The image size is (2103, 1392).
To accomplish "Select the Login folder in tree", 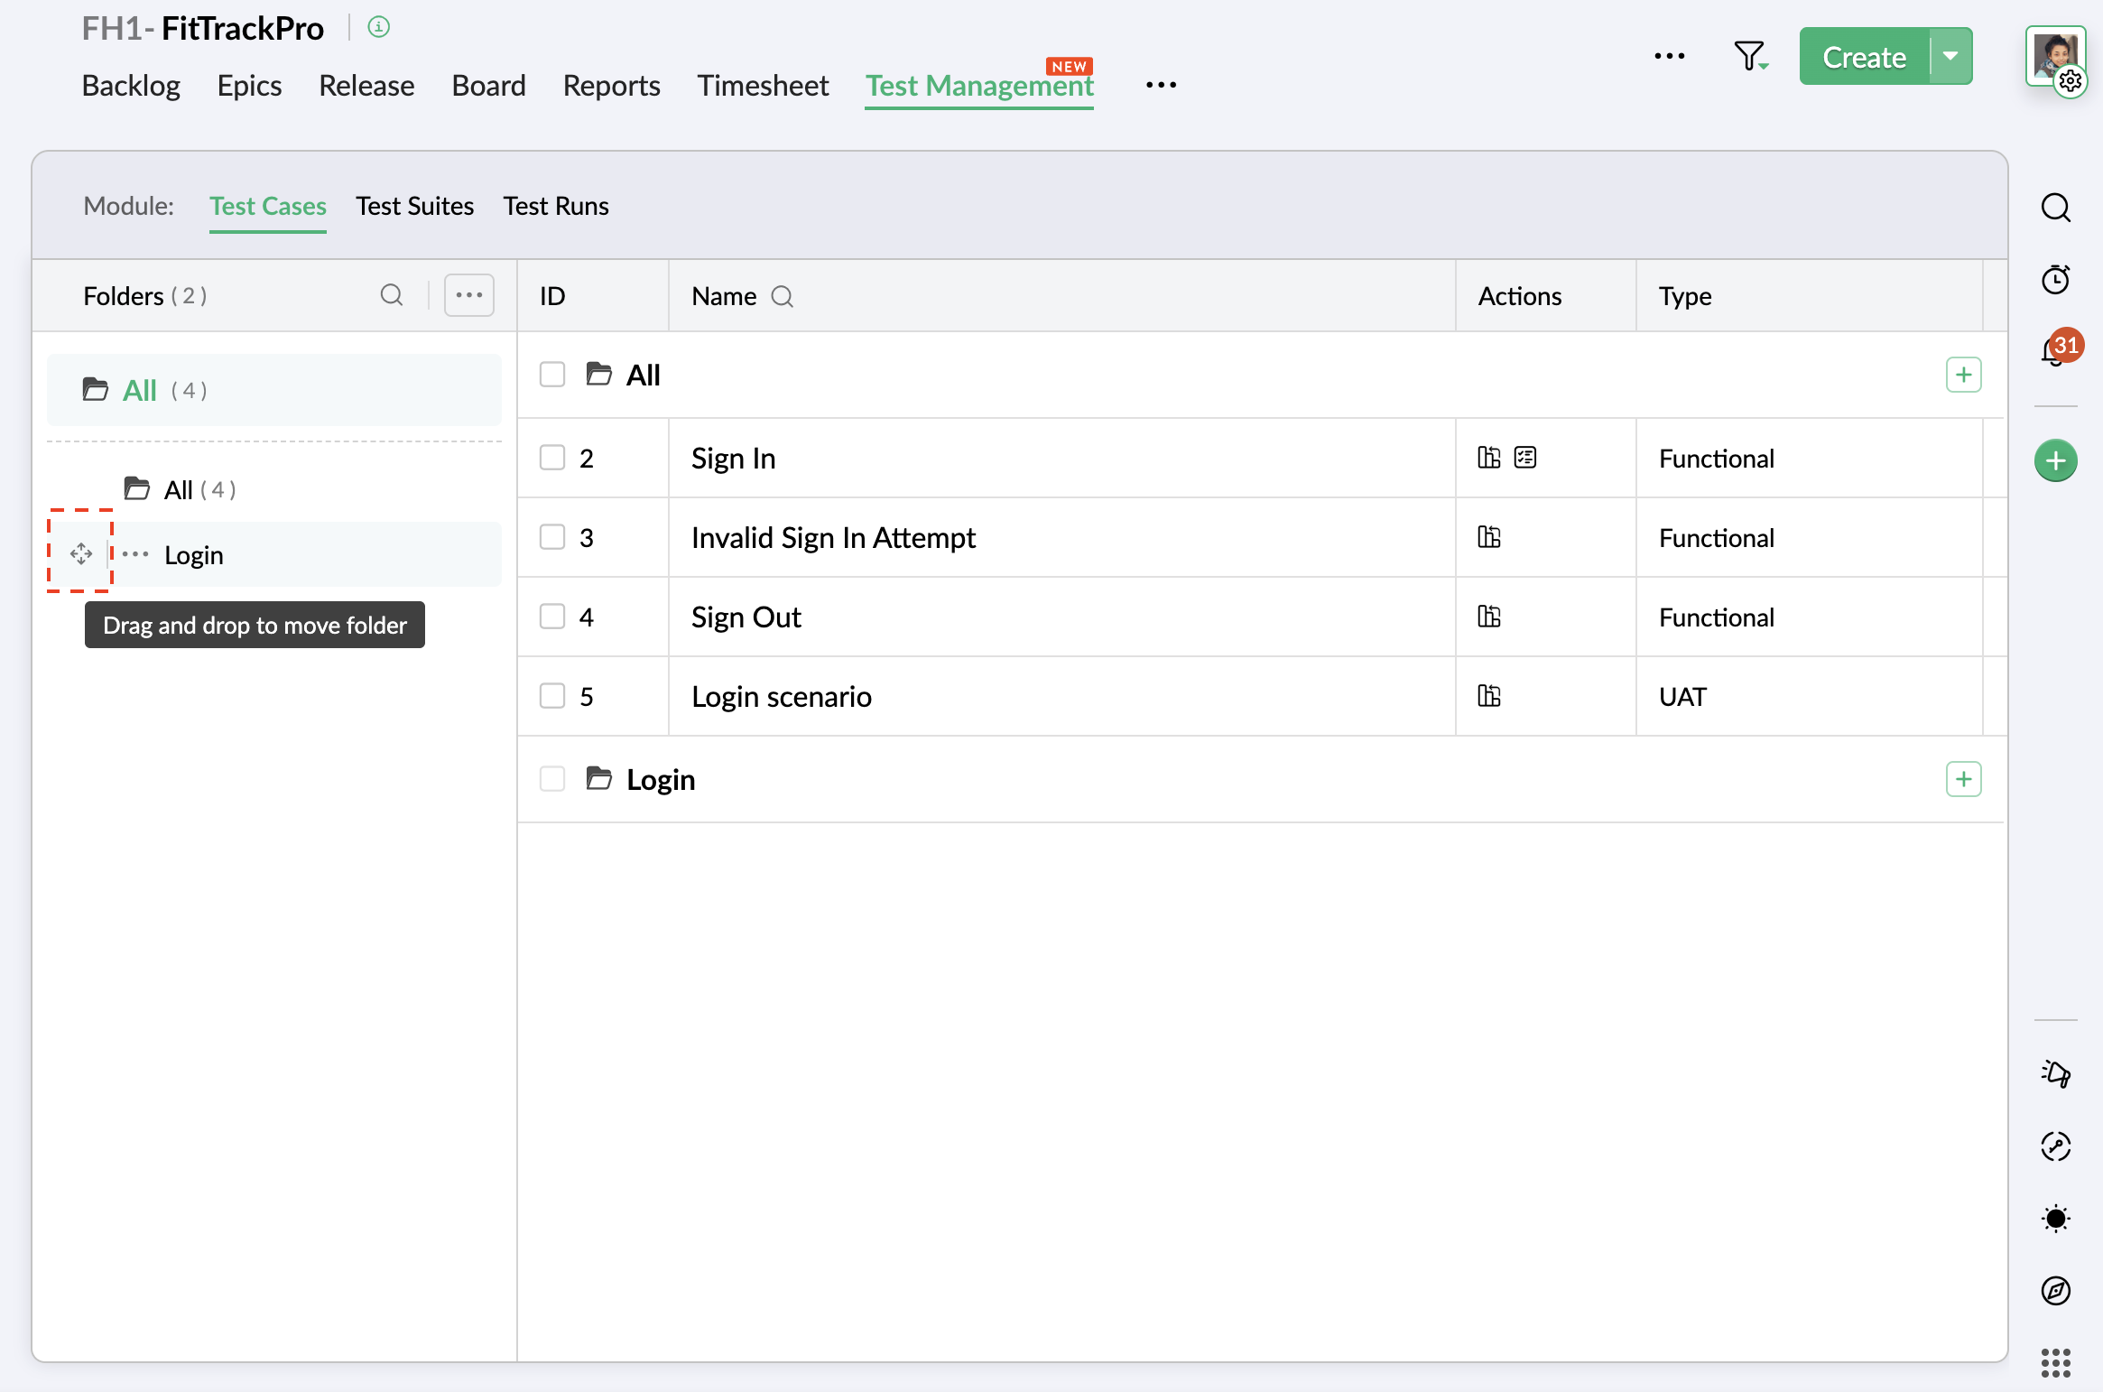I will click(x=194, y=554).
